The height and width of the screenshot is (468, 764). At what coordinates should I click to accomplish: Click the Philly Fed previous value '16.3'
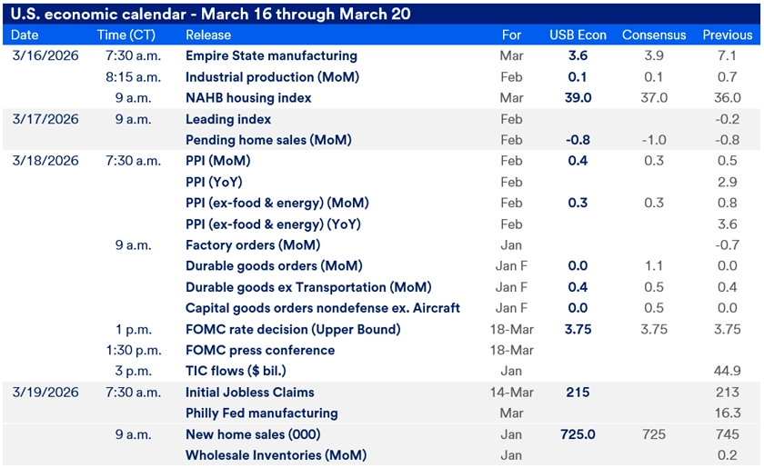click(728, 413)
